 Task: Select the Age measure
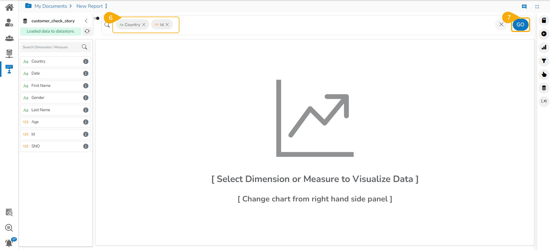pos(35,122)
